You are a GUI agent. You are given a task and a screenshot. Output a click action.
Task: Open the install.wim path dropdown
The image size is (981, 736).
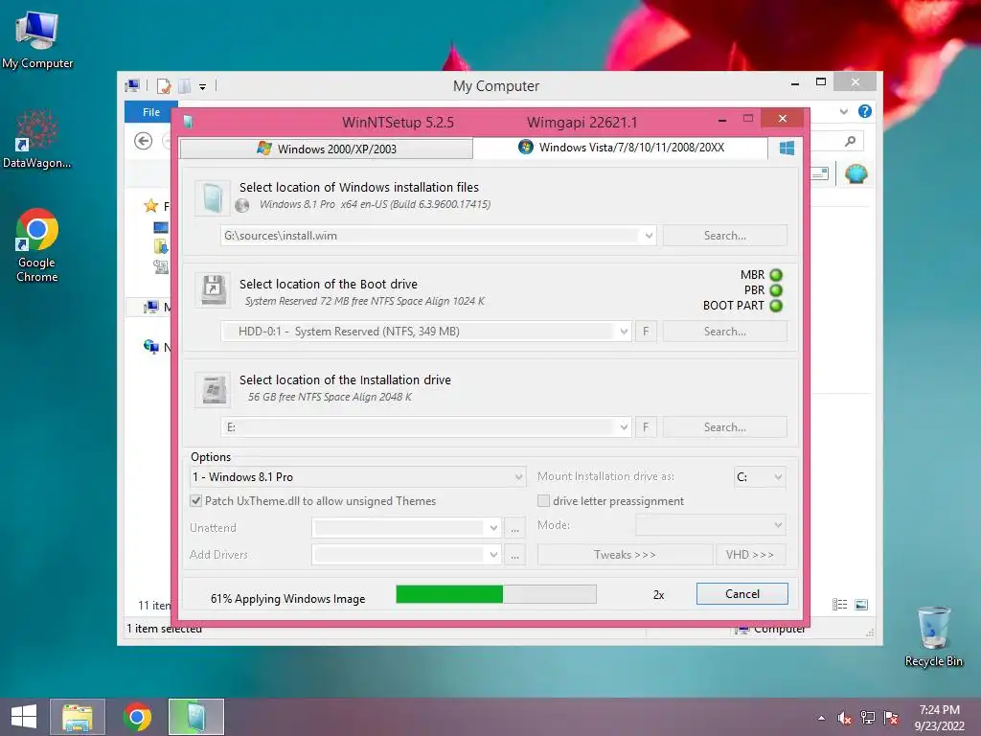point(649,236)
